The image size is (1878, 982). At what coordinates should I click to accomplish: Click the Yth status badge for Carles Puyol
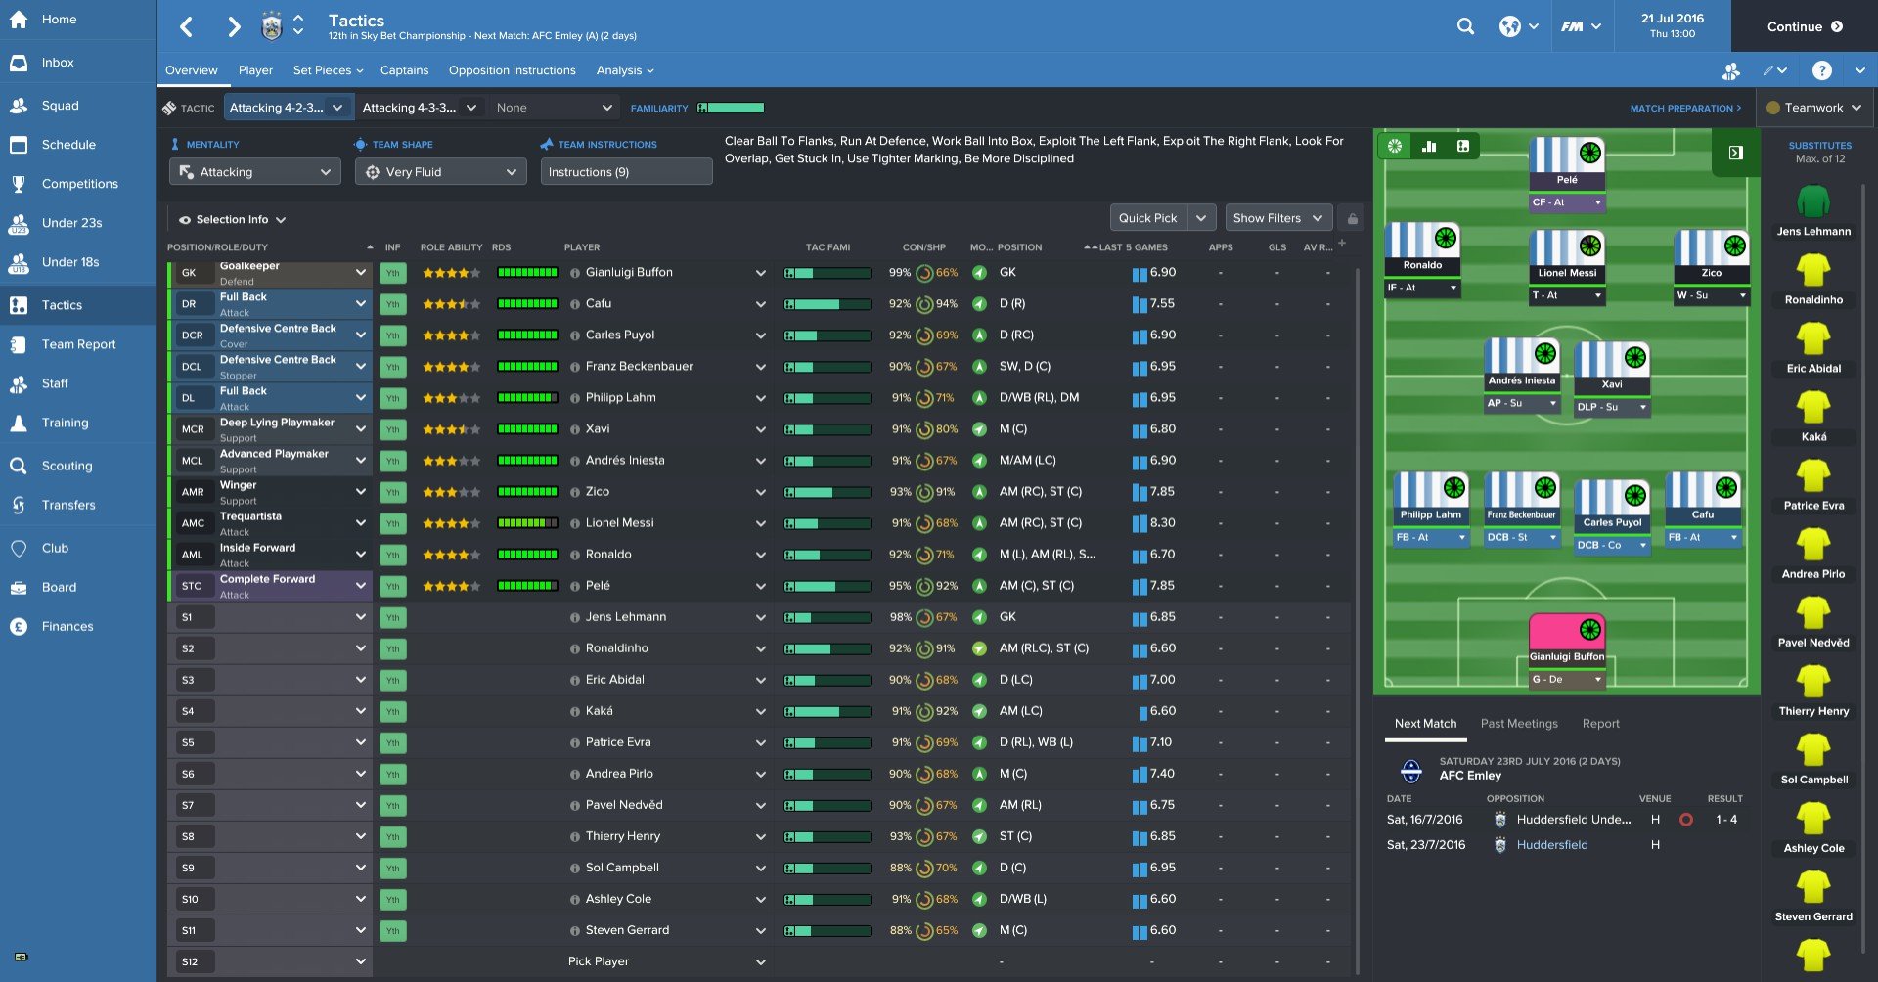click(x=392, y=335)
